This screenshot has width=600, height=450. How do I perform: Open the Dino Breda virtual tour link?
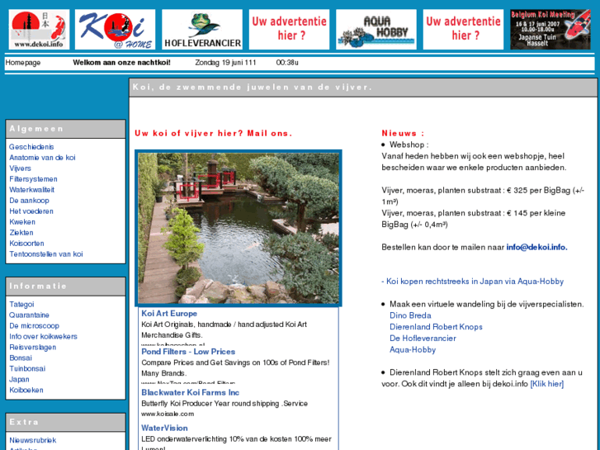pos(410,315)
